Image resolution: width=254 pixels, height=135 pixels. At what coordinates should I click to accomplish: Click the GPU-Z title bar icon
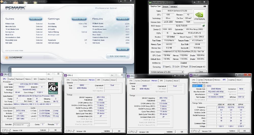[150, 3]
